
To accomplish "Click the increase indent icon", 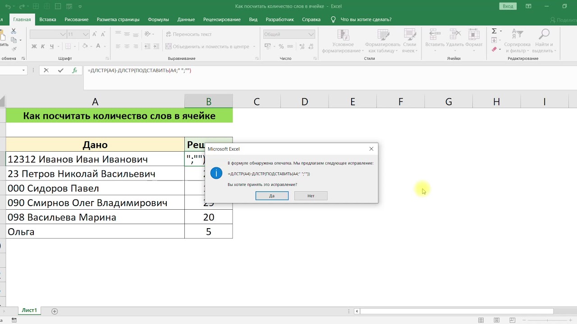I will pyautogui.click(x=156, y=46).
